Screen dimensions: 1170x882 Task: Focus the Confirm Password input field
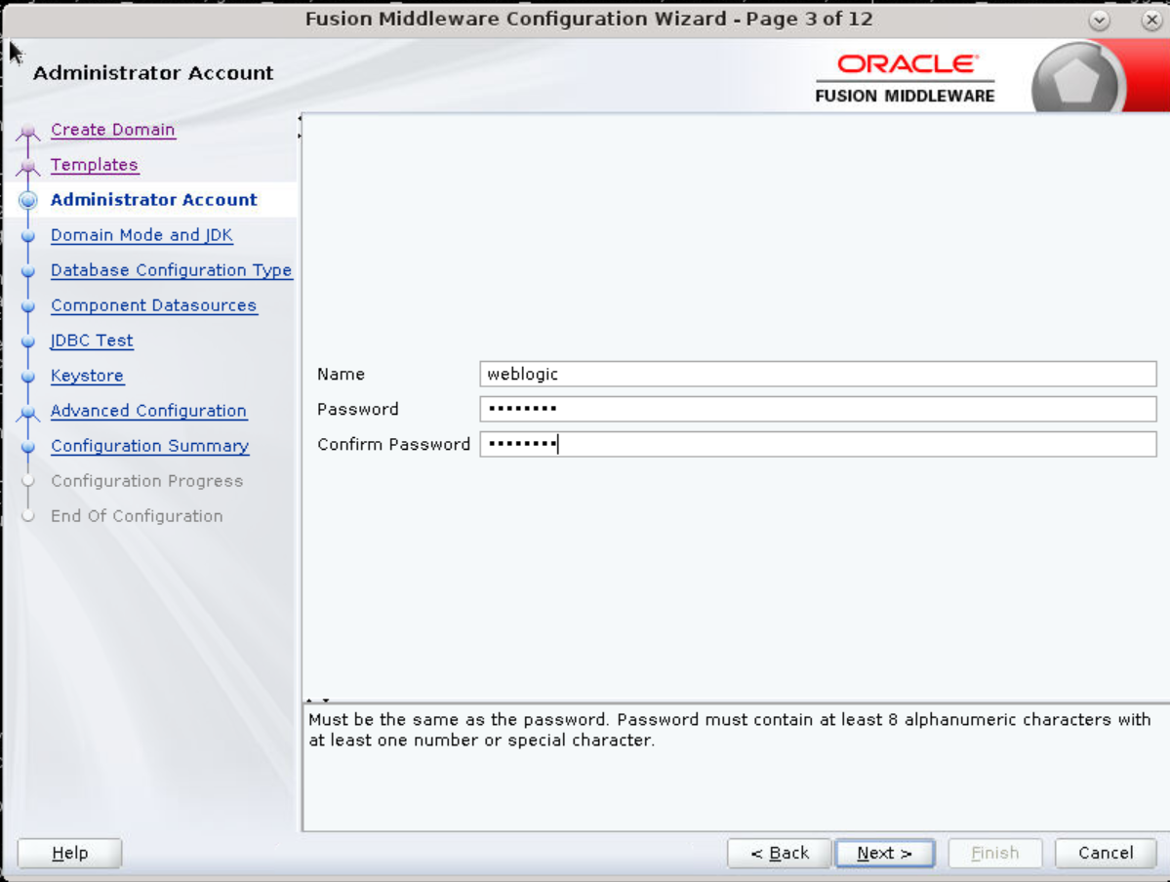(x=818, y=444)
